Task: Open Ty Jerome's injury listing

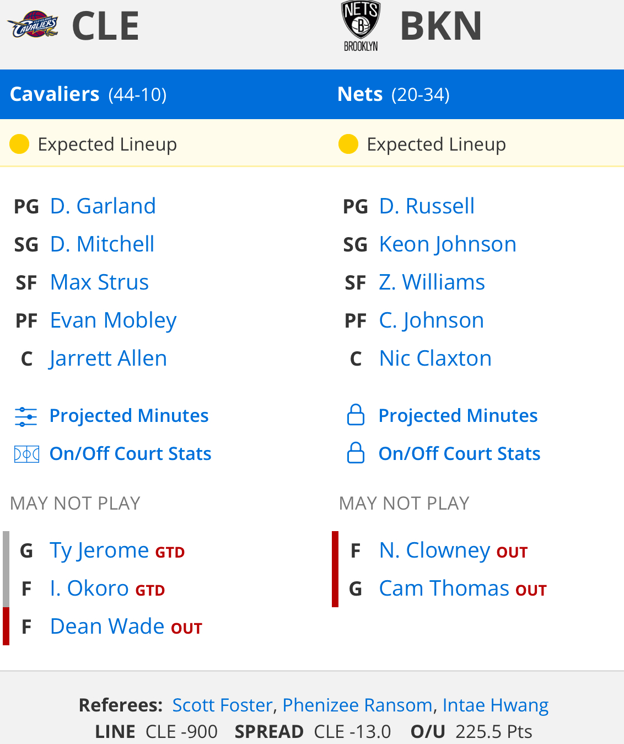Action: [x=99, y=550]
